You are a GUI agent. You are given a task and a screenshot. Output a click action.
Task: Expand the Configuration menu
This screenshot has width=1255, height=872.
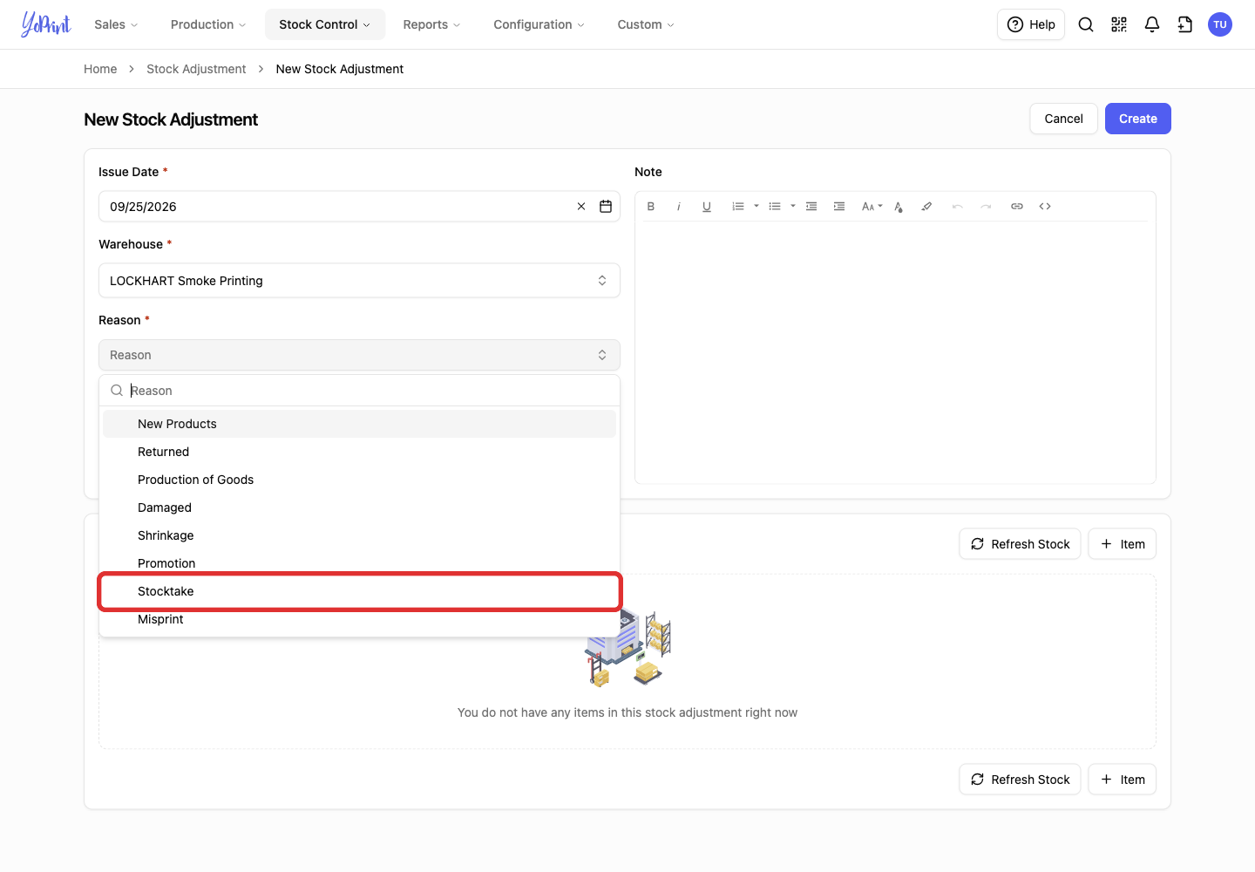coord(539,24)
